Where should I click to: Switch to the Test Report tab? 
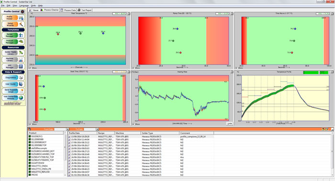85,10
